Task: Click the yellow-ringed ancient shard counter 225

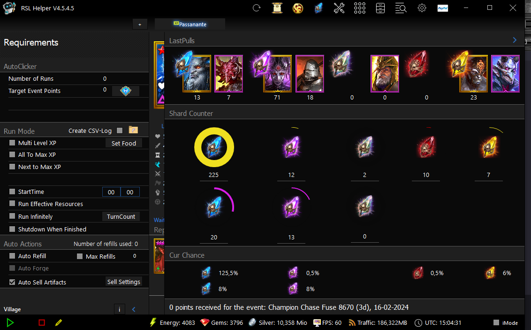Action: click(x=214, y=147)
